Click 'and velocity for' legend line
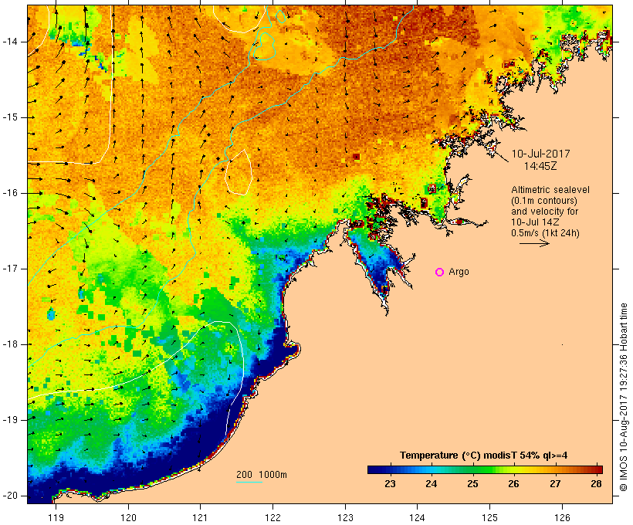 (x=544, y=212)
